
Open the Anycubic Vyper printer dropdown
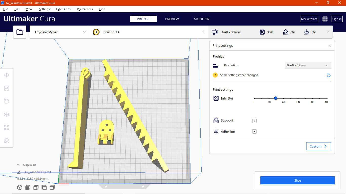(59, 32)
